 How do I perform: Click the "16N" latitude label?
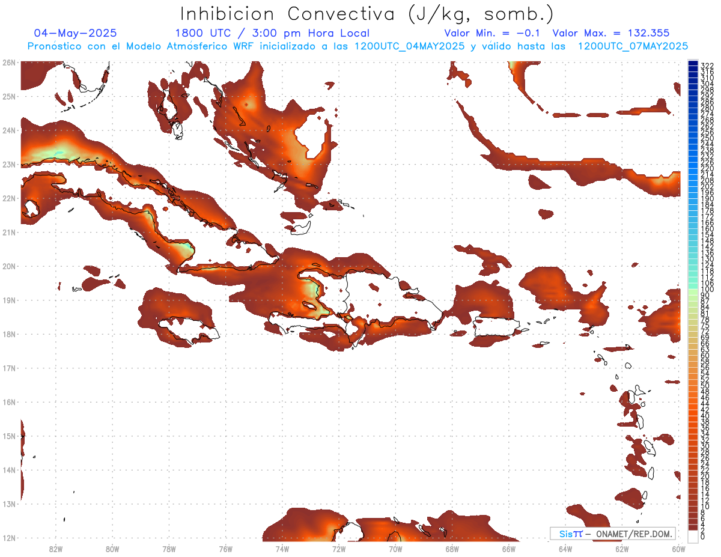pyautogui.click(x=9, y=402)
